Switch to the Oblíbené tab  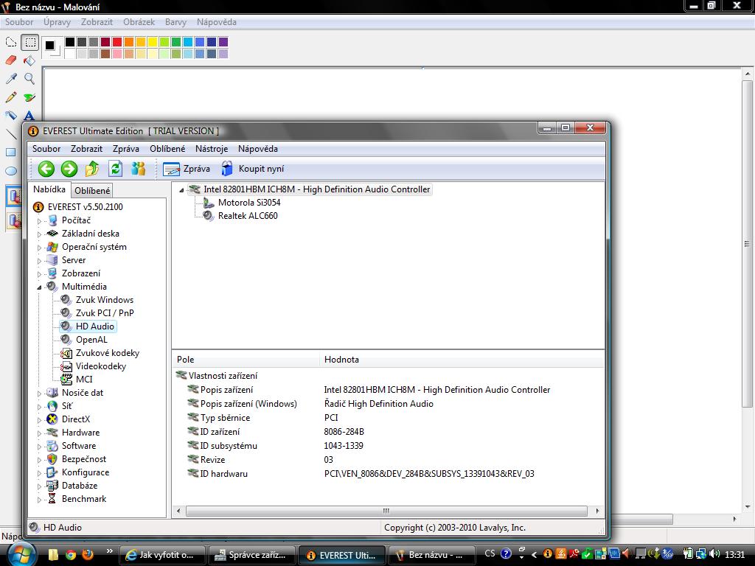(x=92, y=191)
